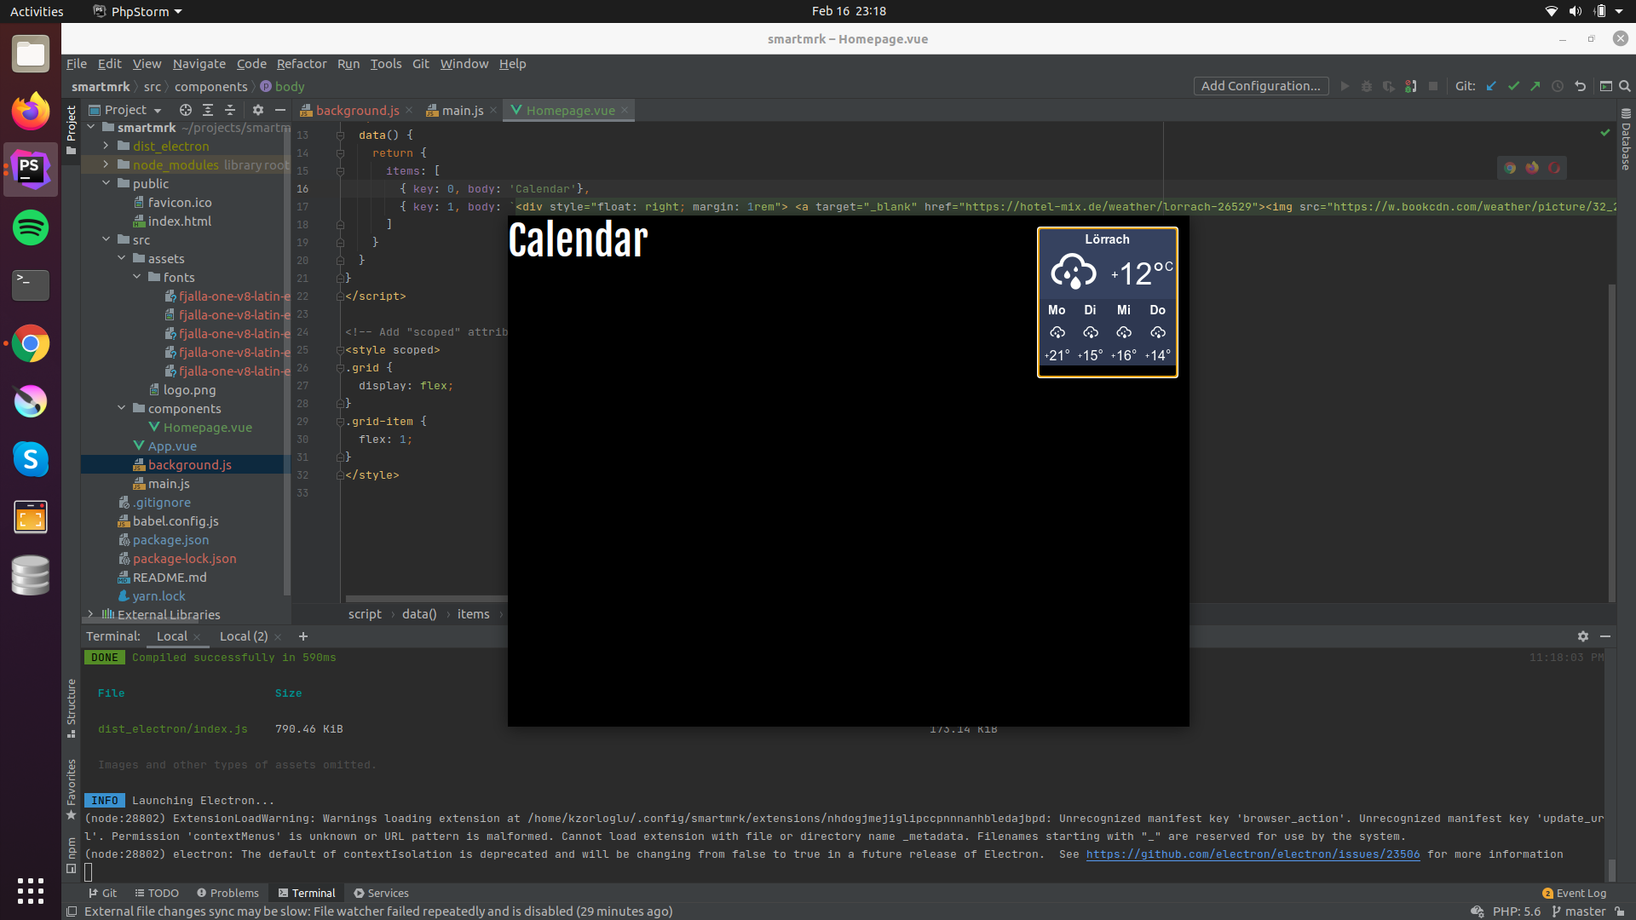Expand External Libraries node
This screenshot has height=920, width=1636.
pyautogui.click(x=91, y=615)
